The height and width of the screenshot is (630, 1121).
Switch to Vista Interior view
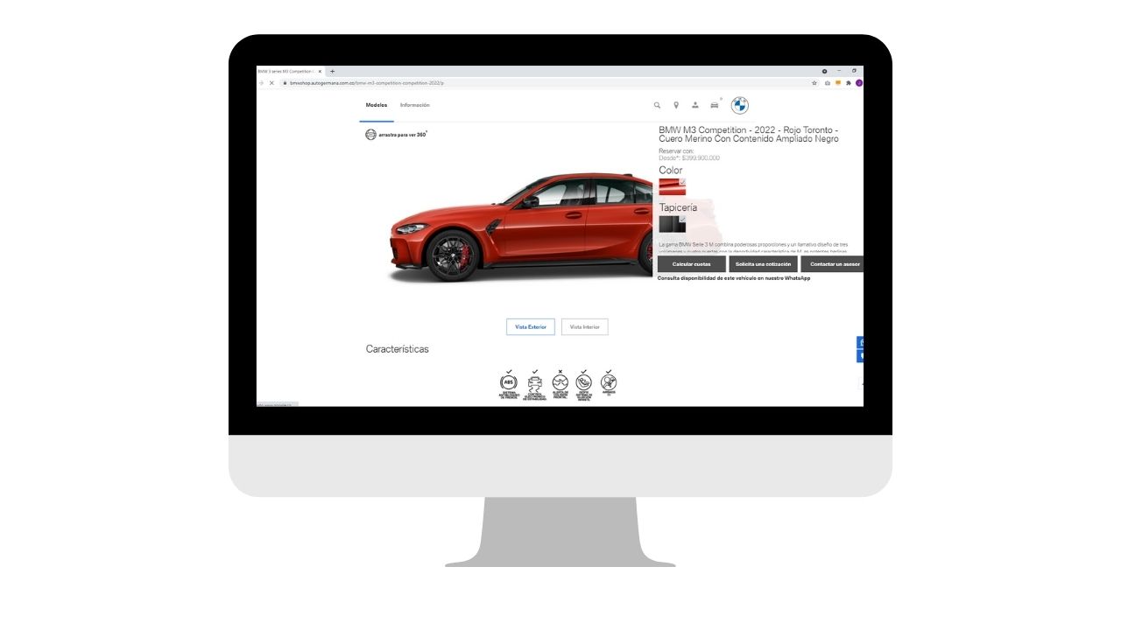pos(585,327)
